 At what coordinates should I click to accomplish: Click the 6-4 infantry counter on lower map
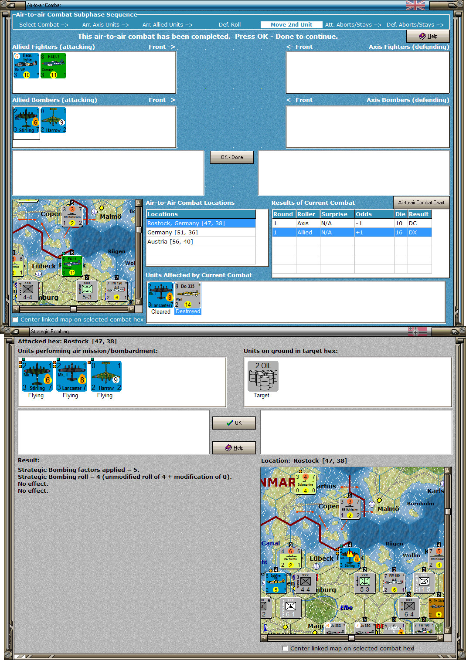click(409, 608)
